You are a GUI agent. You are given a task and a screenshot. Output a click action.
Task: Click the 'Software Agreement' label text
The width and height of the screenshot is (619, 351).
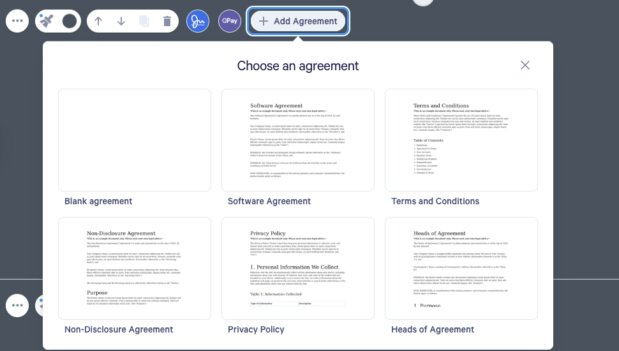pos(269,202)
